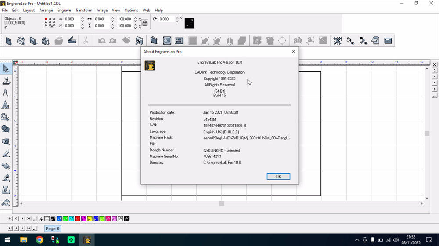Go to the next page arrow

22,228
